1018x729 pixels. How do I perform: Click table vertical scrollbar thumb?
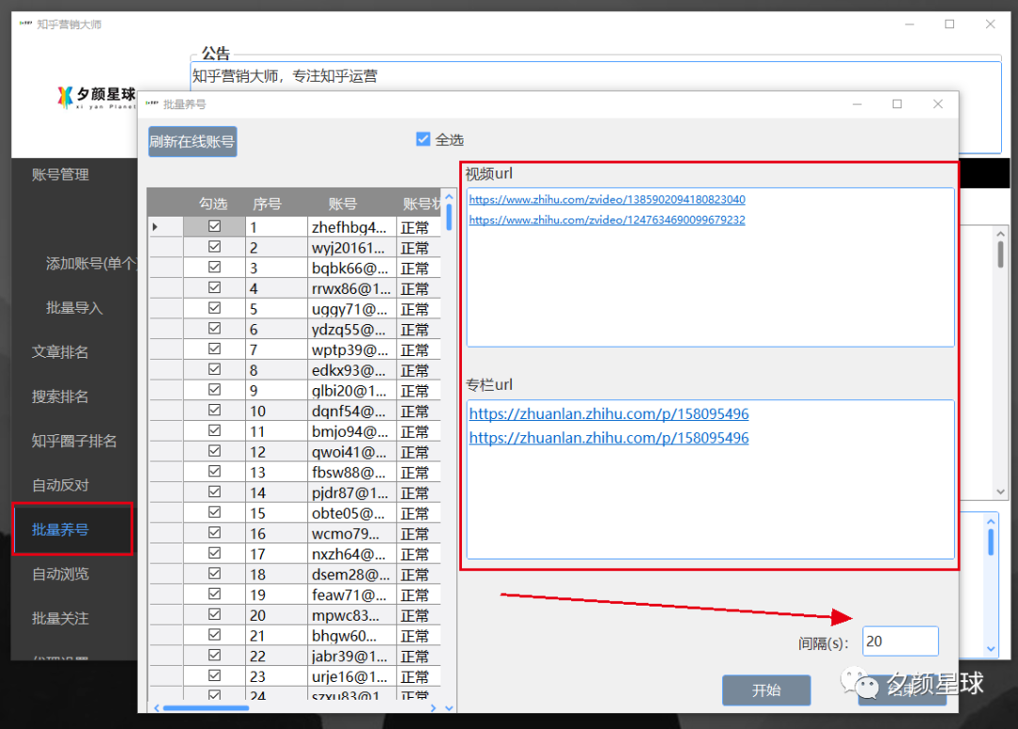449,219
